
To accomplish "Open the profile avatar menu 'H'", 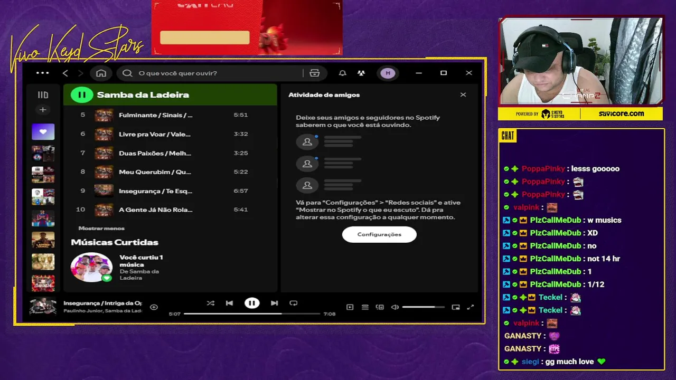I will pos(388,73).
